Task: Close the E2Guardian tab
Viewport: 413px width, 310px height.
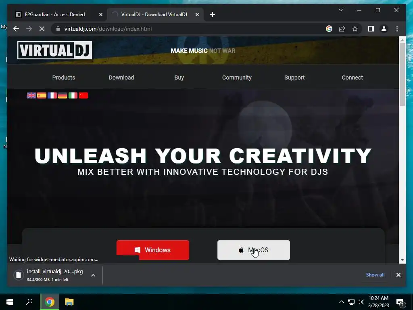Action: [100, 15]
